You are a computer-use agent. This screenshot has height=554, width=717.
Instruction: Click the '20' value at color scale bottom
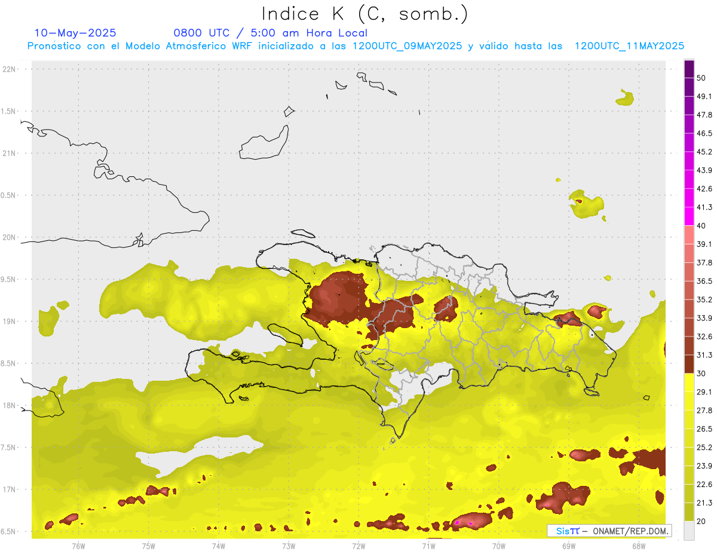click(701, 521)
